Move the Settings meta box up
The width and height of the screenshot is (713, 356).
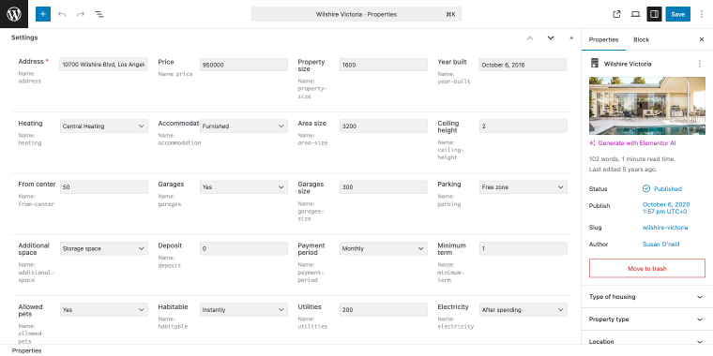pyautogui.click(x=530, y=37)
